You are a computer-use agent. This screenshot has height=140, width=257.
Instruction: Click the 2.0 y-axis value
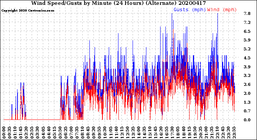pyautogui.click(x=247, y=93)
